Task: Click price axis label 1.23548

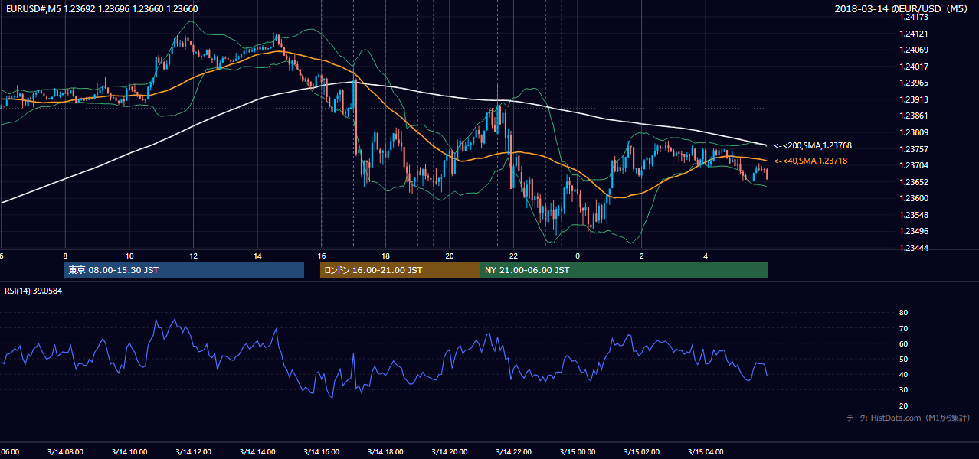Action: (x=915, y=215)
